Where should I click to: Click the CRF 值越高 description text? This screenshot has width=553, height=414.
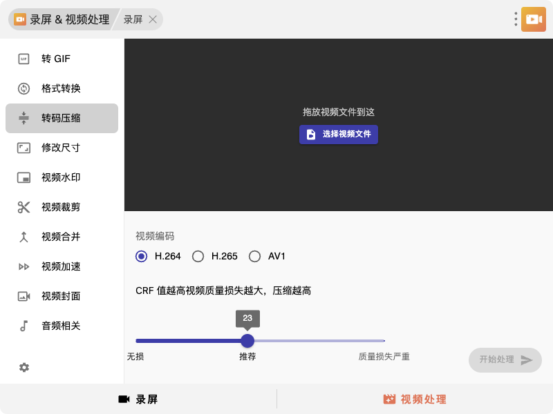click(x=223, y=290)
